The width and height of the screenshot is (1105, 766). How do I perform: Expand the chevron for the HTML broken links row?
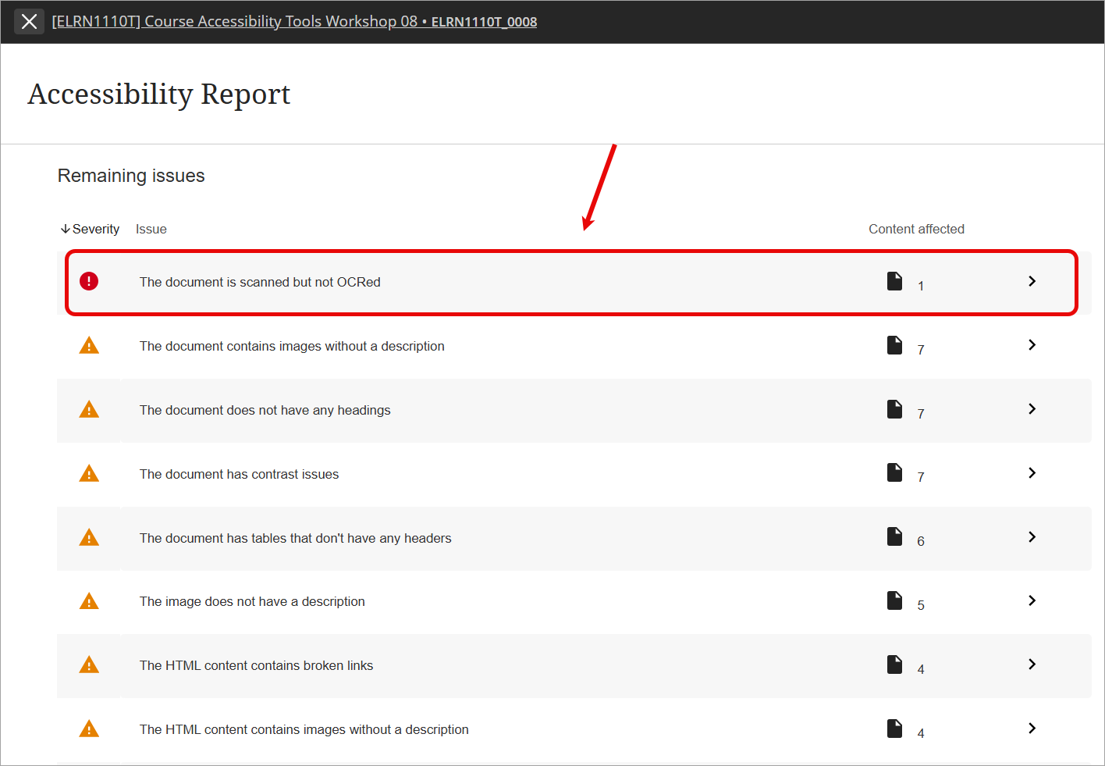click(x=1032, y=664)
